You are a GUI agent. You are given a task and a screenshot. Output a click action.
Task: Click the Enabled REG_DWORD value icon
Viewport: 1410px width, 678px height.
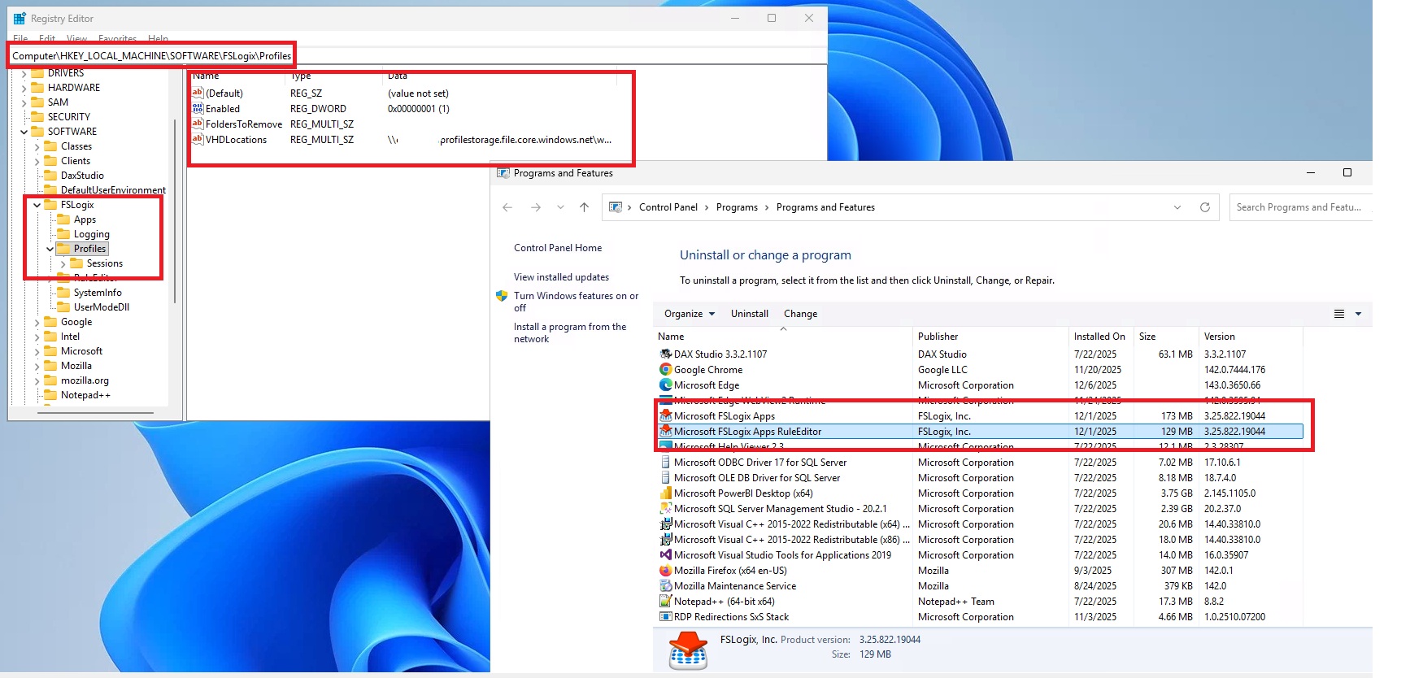point(198,108)
